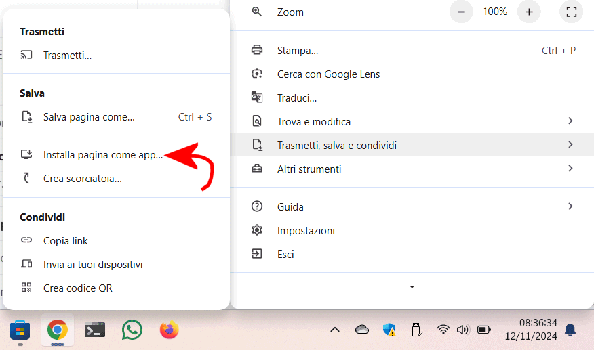The width and height of the screenshot is (594, 350).
Task: Click the Chrome taskbar icon
Action: [58, 330]
